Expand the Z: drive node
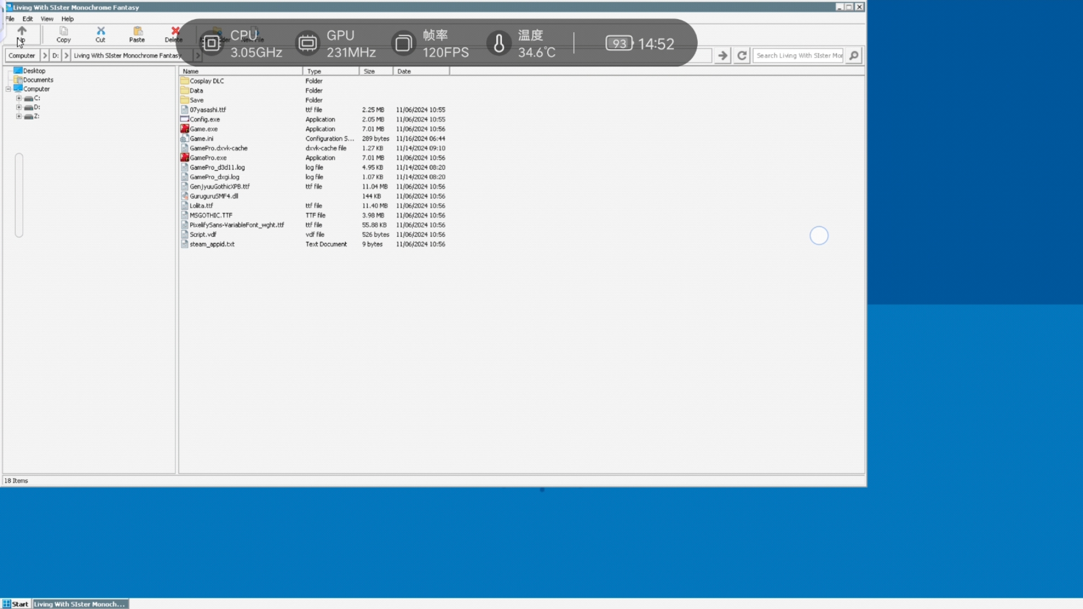The image size is (1083, 609). tap(19, 116)
